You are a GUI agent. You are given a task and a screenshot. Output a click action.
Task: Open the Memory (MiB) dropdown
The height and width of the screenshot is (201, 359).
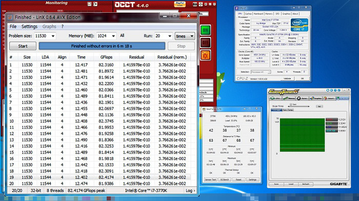click(113, 36)
